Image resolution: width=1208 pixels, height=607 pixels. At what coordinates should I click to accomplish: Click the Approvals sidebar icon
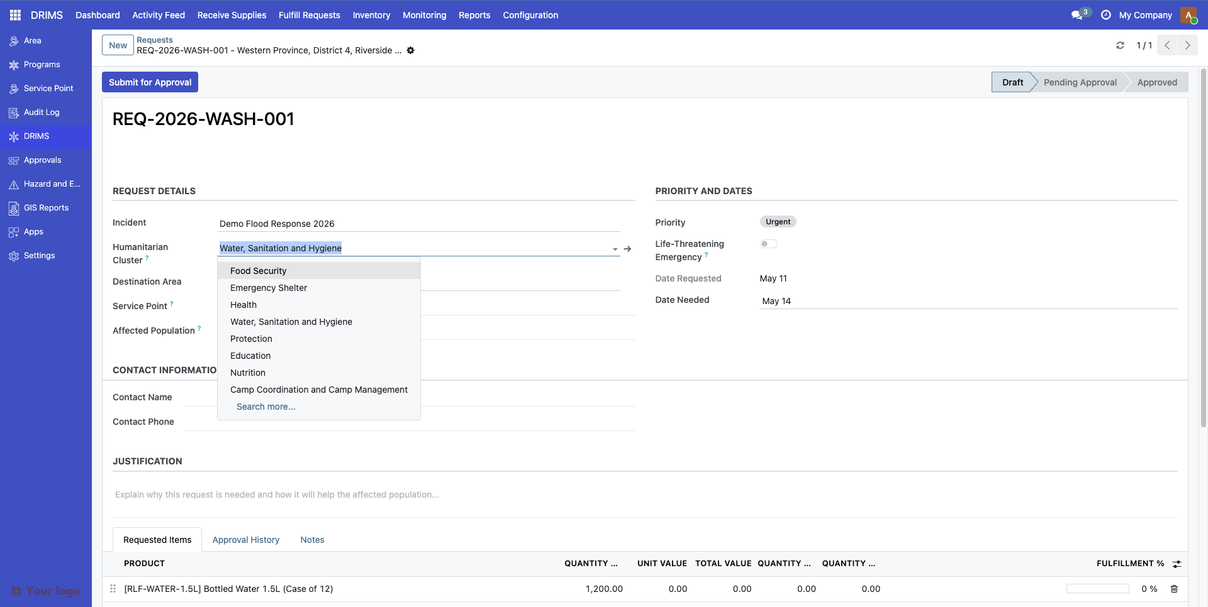click(14, 160)
